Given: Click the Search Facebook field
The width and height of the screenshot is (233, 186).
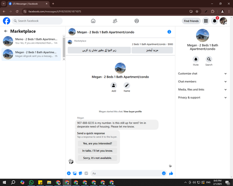Looking at the screenshot, I should [37, 21].
